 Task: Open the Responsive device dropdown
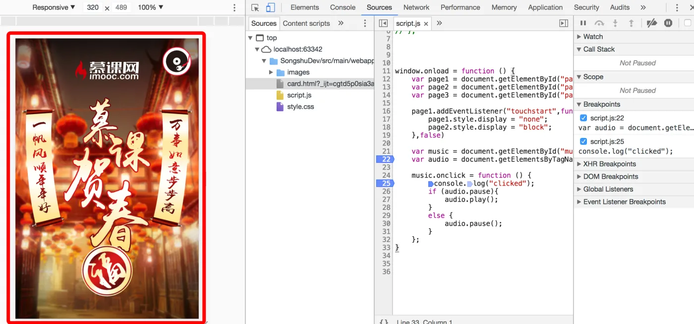tap(54, 7)
